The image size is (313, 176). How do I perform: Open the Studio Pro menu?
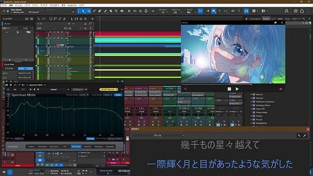(x=72, y=5)
